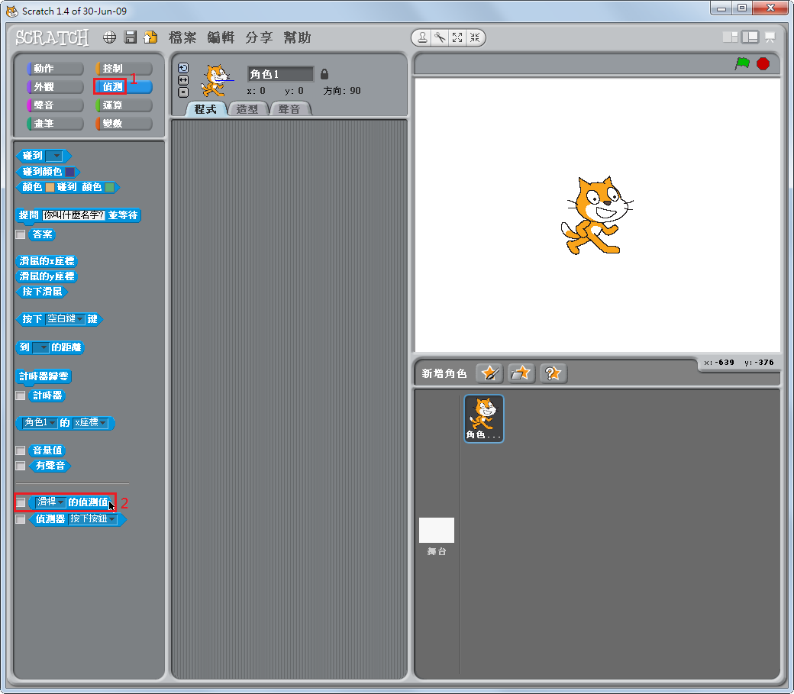The image size is (794, 694).
Task: Click the globe language icon
Action: pyautogui.click(x=109, y=37)
